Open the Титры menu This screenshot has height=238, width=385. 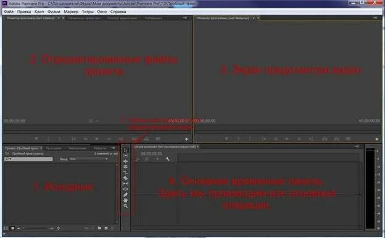click(88, 12)
